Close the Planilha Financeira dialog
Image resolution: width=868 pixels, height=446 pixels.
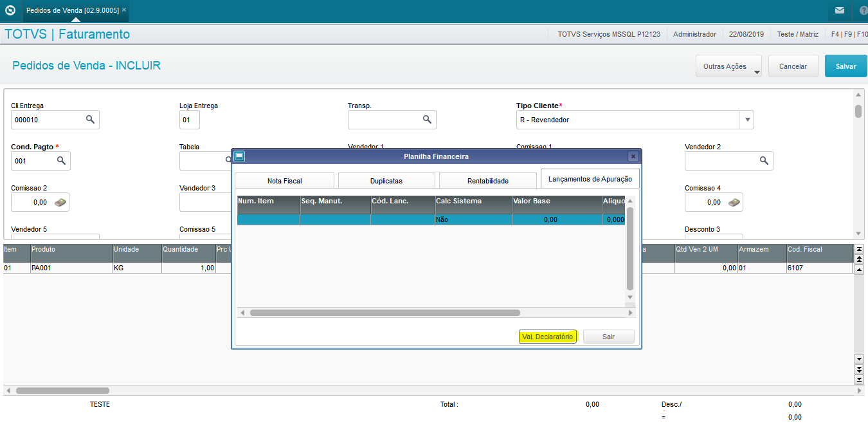633,156
